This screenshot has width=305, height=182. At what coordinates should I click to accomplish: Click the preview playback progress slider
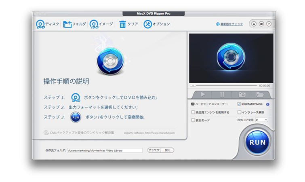pos(224,85)
